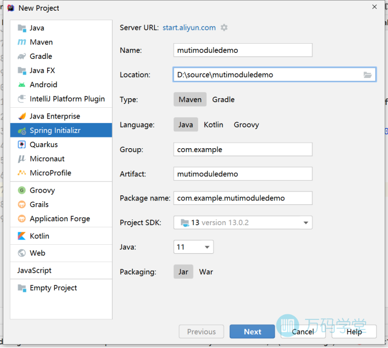Click the Java FX folder icon
The width and height of the screenshot is (388, 348).
(x=22, y=71)
